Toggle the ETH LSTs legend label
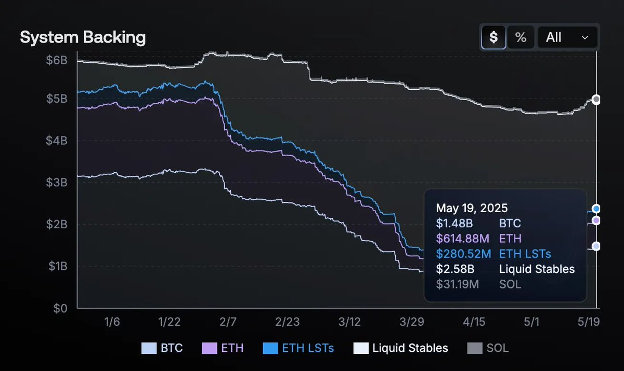This screenshot has width=624, height=371. pos(308,348)
